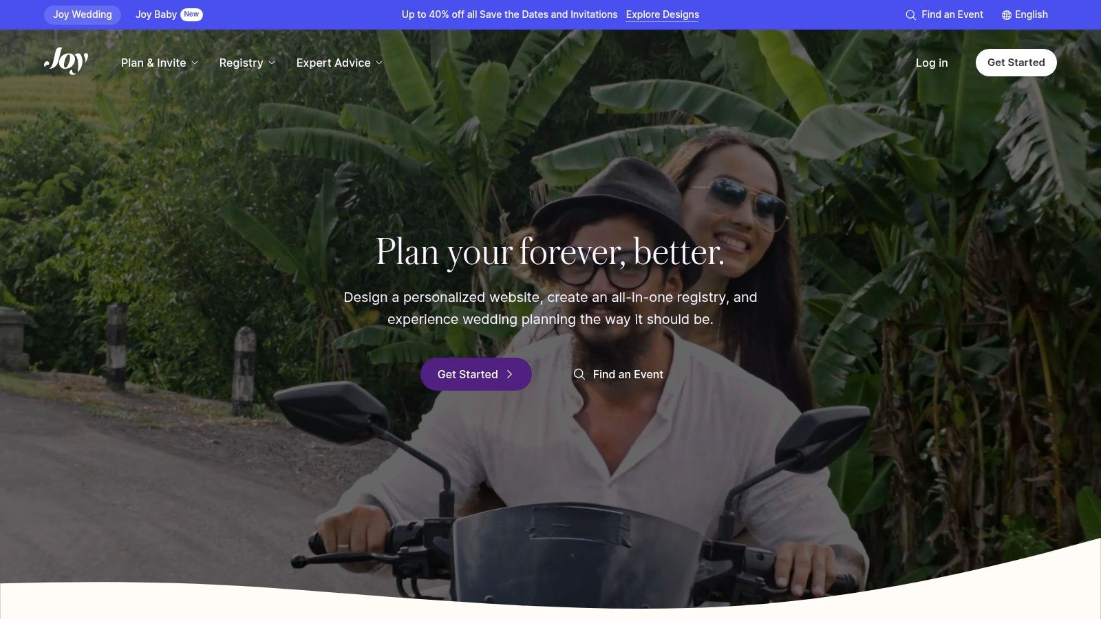Click the magnifier icon beside top Find an Event
Image resolution: width=1101 pixels, height=619 pixels.
coord(910,15)
